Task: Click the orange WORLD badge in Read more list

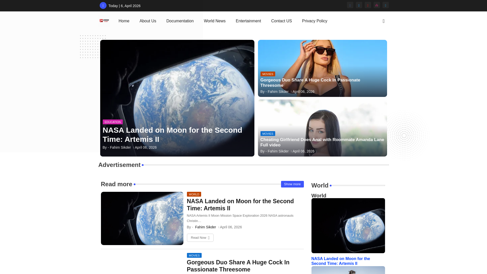Action: click(x=194, y=194)
